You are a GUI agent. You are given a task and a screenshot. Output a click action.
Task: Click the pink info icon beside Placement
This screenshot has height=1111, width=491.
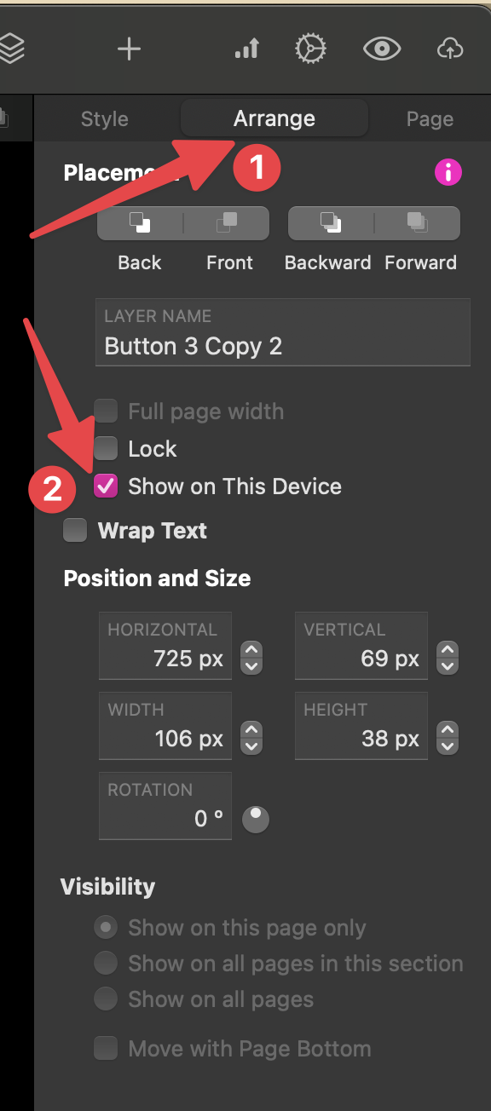[448, 173]
